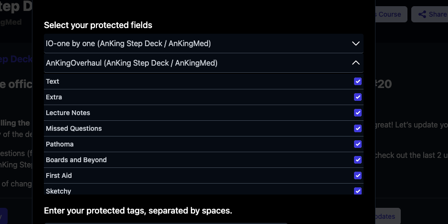The height and width of the screenshot is (224, 448).
Task: Click the up chevron beside AnKingOverhaul
Action: point(355,63)
